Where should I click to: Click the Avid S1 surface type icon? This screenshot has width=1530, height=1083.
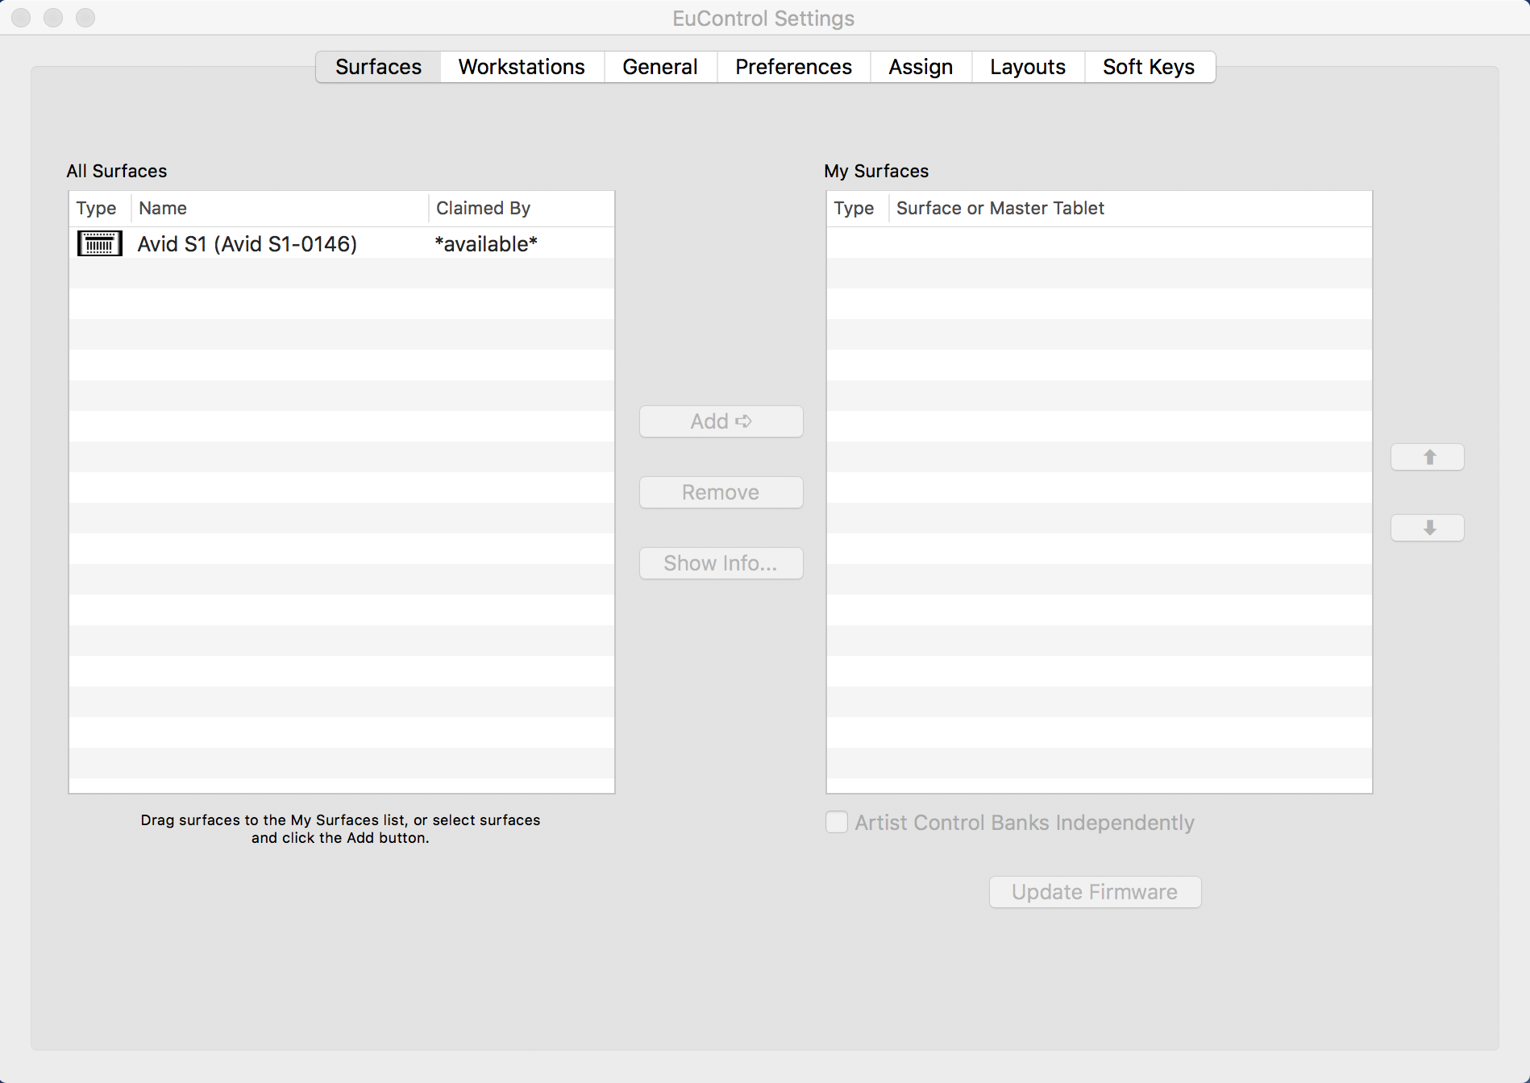click(99, 243)
